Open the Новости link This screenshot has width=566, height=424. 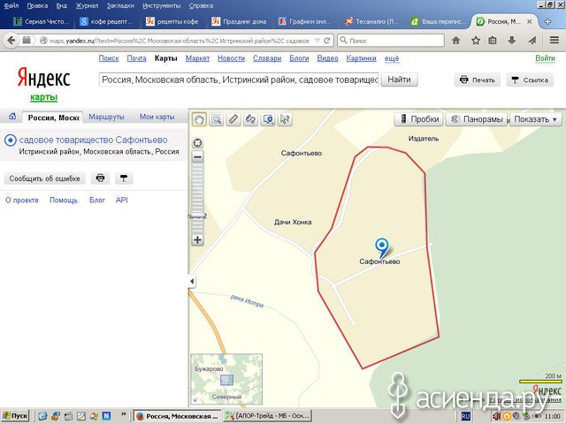tap(231, 58)
